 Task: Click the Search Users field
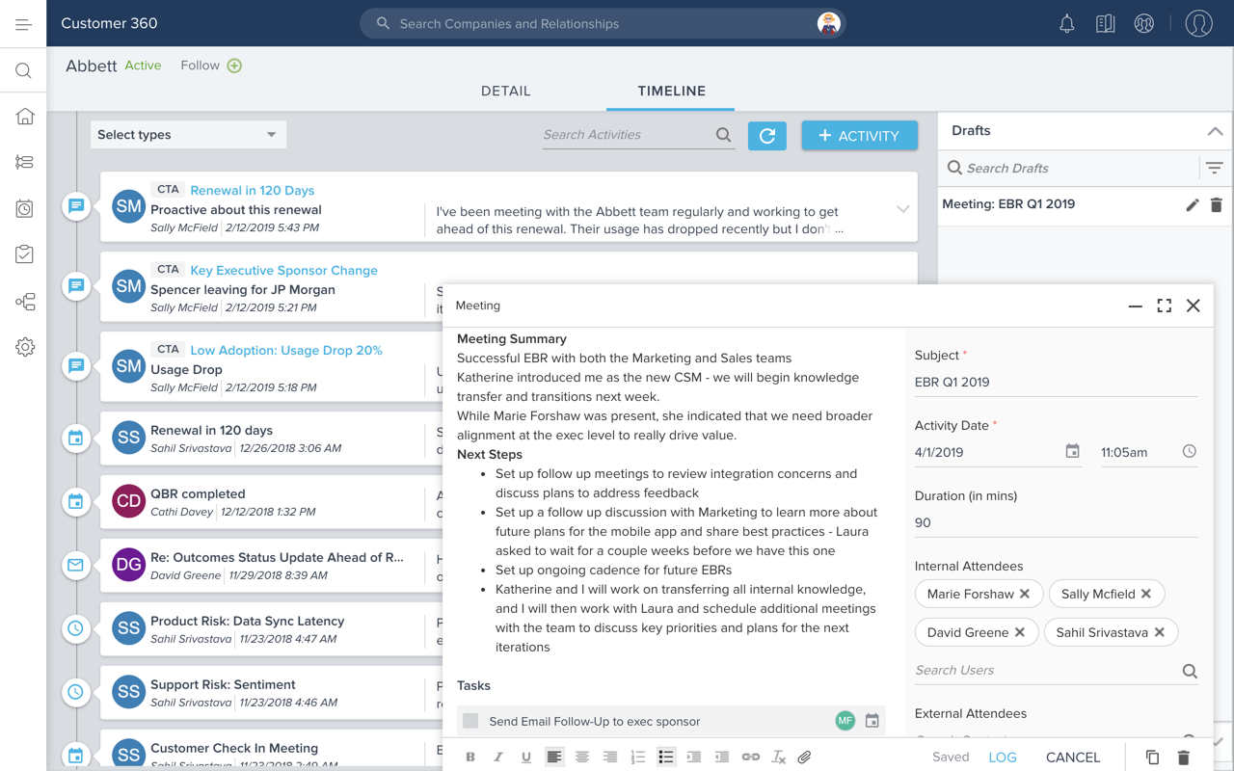pyautogui.click(x=1046, y=670)
